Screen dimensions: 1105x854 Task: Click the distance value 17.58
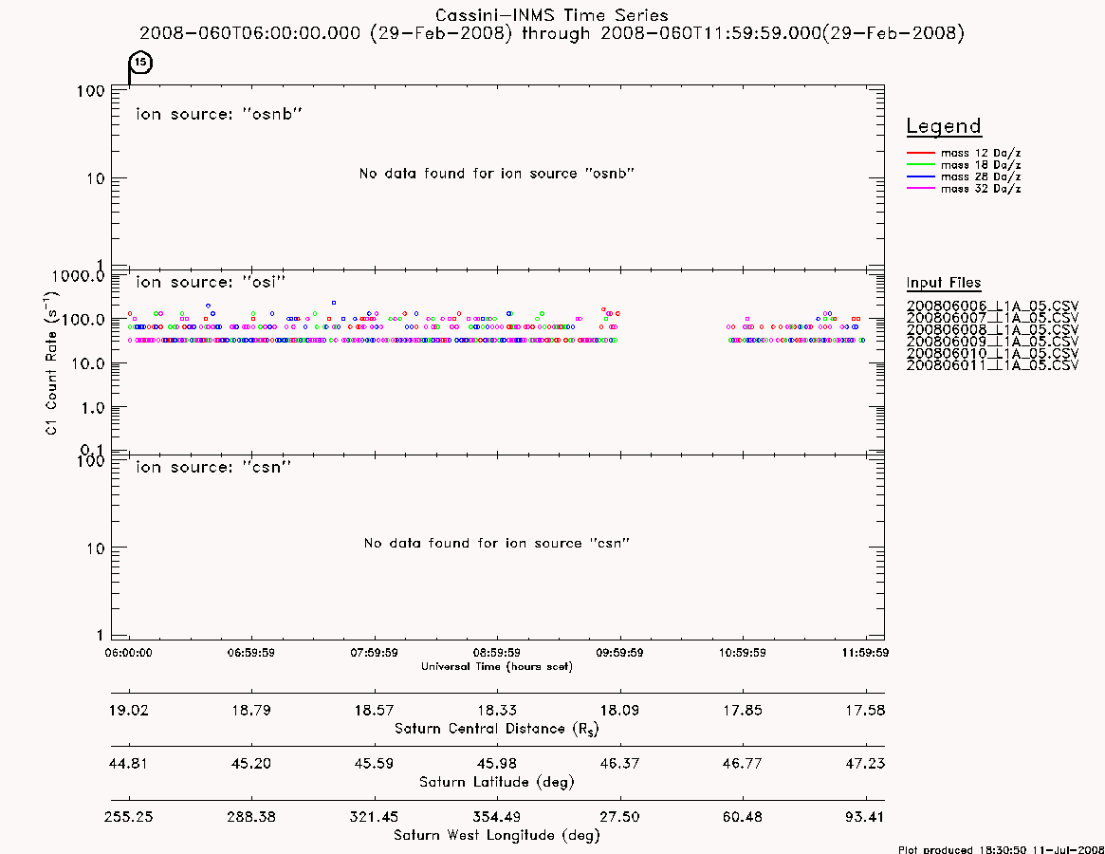[x=865, y=710]
